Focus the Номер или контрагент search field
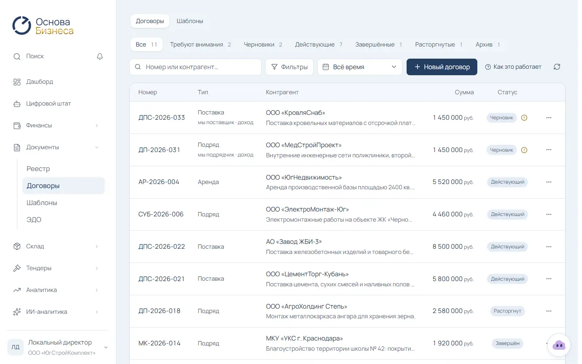582x364 pixels. 195,67
